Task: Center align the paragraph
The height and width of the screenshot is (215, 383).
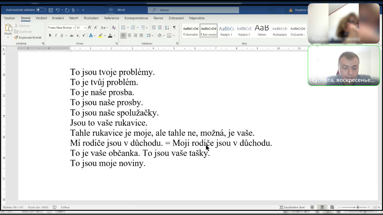Action: point(129,36)
